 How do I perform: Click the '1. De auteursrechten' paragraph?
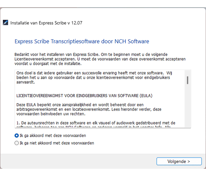(x=96, y=125)
